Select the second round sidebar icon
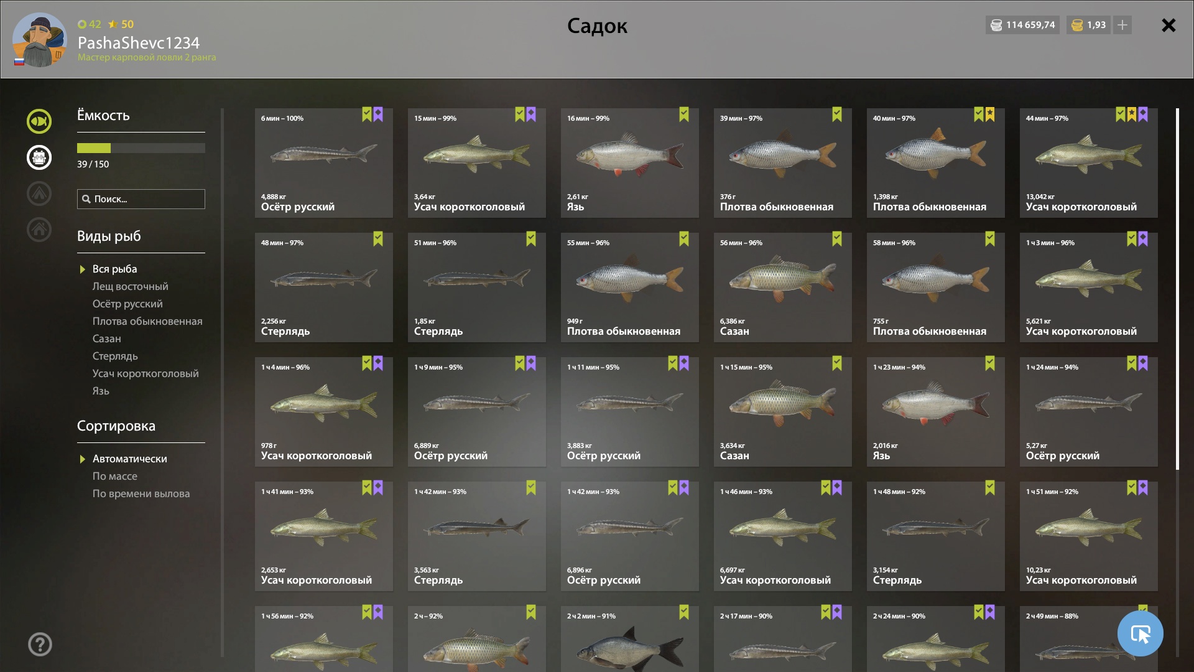 coord(39,157)
